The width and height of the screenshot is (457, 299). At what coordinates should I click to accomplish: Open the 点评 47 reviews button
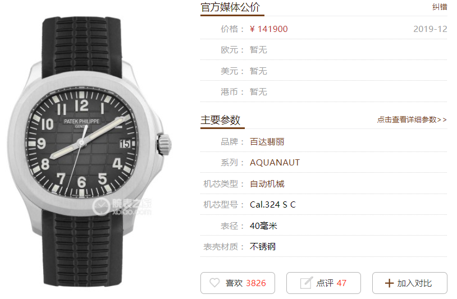[323, 283]
